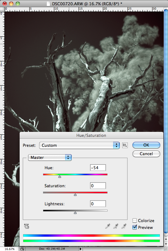Enable the Colorize checkbox

click(135, 221)
